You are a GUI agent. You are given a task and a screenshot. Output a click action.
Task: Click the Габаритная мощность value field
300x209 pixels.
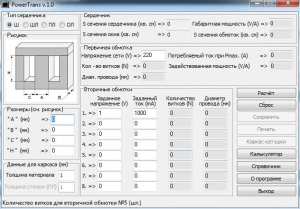click(281, 23)
